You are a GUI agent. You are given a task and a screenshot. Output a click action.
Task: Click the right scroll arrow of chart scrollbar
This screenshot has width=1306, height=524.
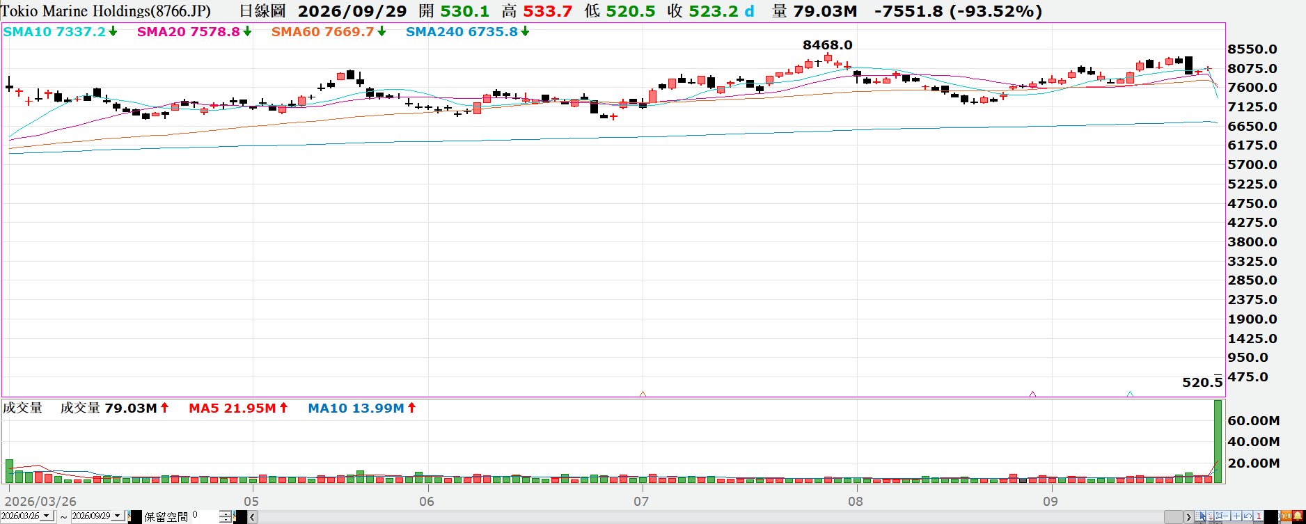pos(1188,517)
